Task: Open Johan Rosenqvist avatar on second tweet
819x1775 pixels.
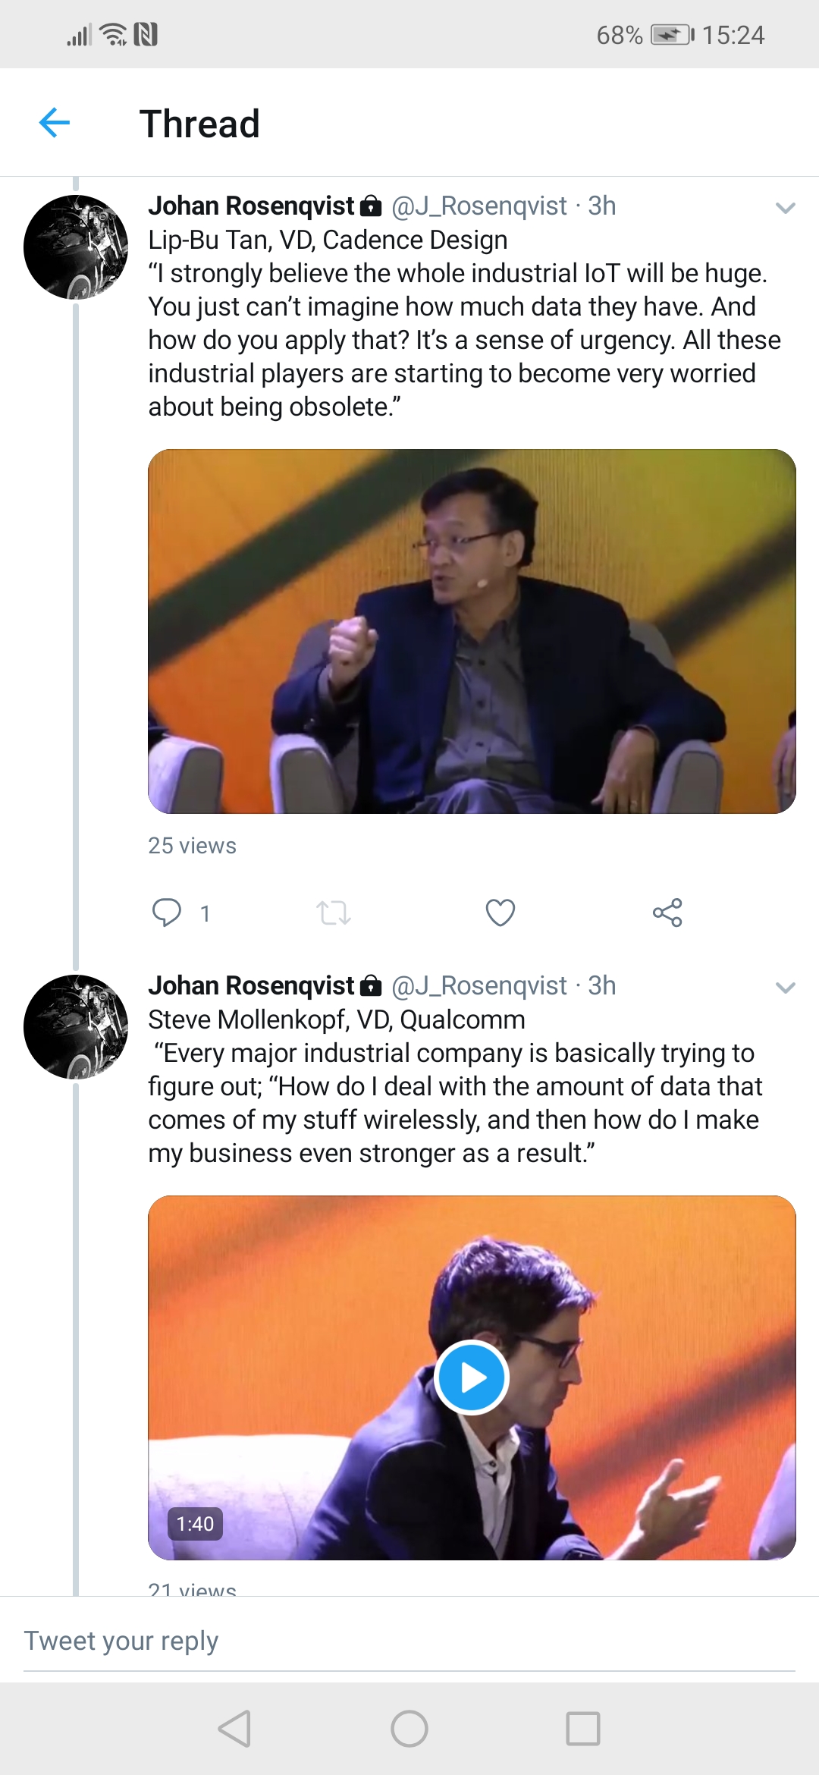Action: (76, 1027)
